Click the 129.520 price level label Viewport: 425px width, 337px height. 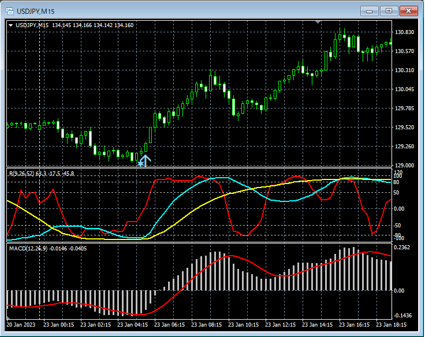coord(404,127)
